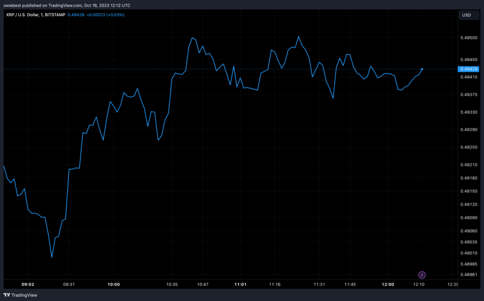
Task: Click the 0.48961 price axis label
Action: tap(468, 275)
